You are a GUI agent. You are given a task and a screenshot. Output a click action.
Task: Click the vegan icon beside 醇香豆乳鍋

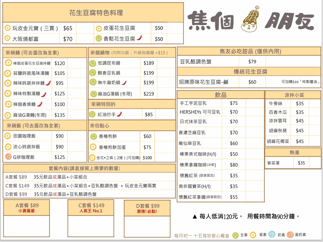(x=93, y=73)
